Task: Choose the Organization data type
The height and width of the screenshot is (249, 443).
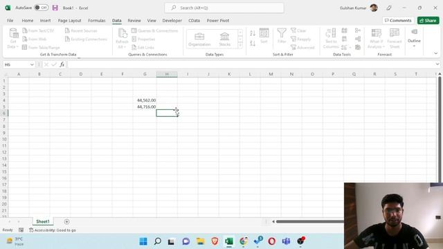Action: coord(199,39)
